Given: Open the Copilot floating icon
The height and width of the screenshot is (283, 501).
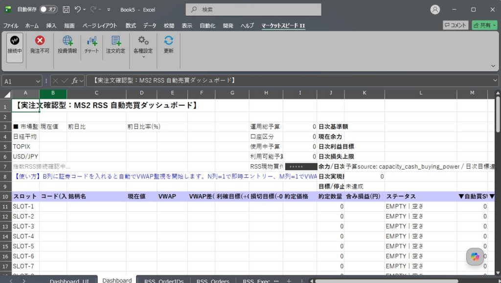Looking at the screenshot, I should tap(475, 257).
